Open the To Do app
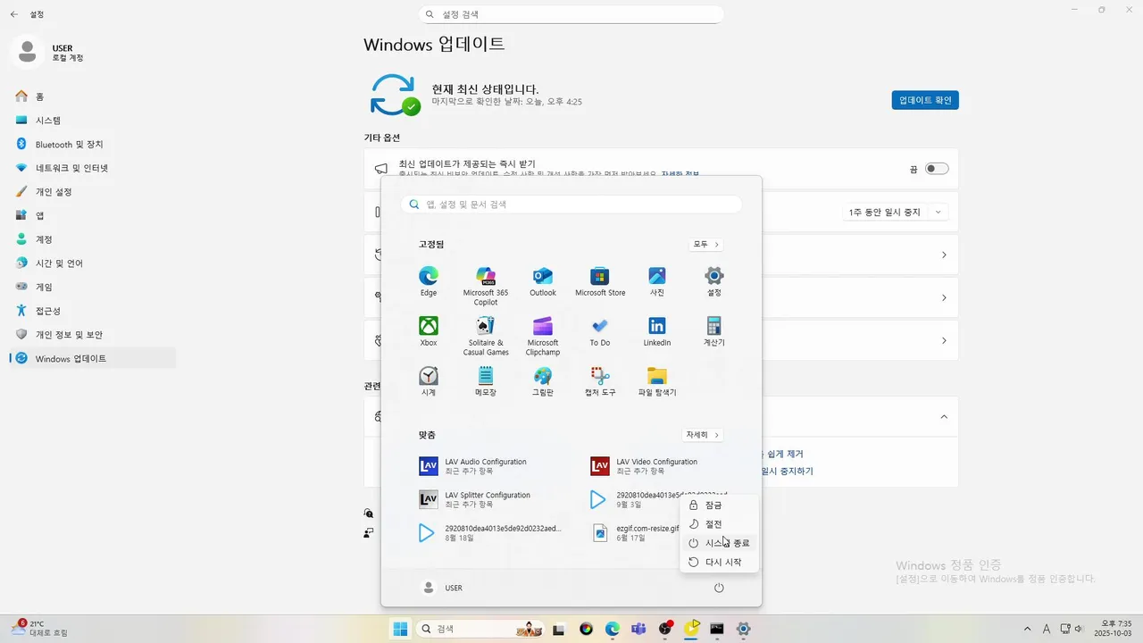This screenshot has width=1143, height=643. [x=600, y=331]
